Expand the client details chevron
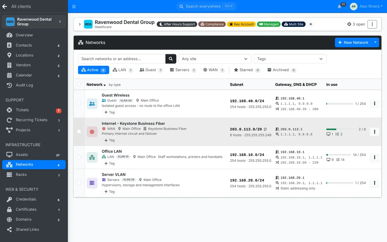The width and height of the screenshot is (387, 242). coord(80,24)
